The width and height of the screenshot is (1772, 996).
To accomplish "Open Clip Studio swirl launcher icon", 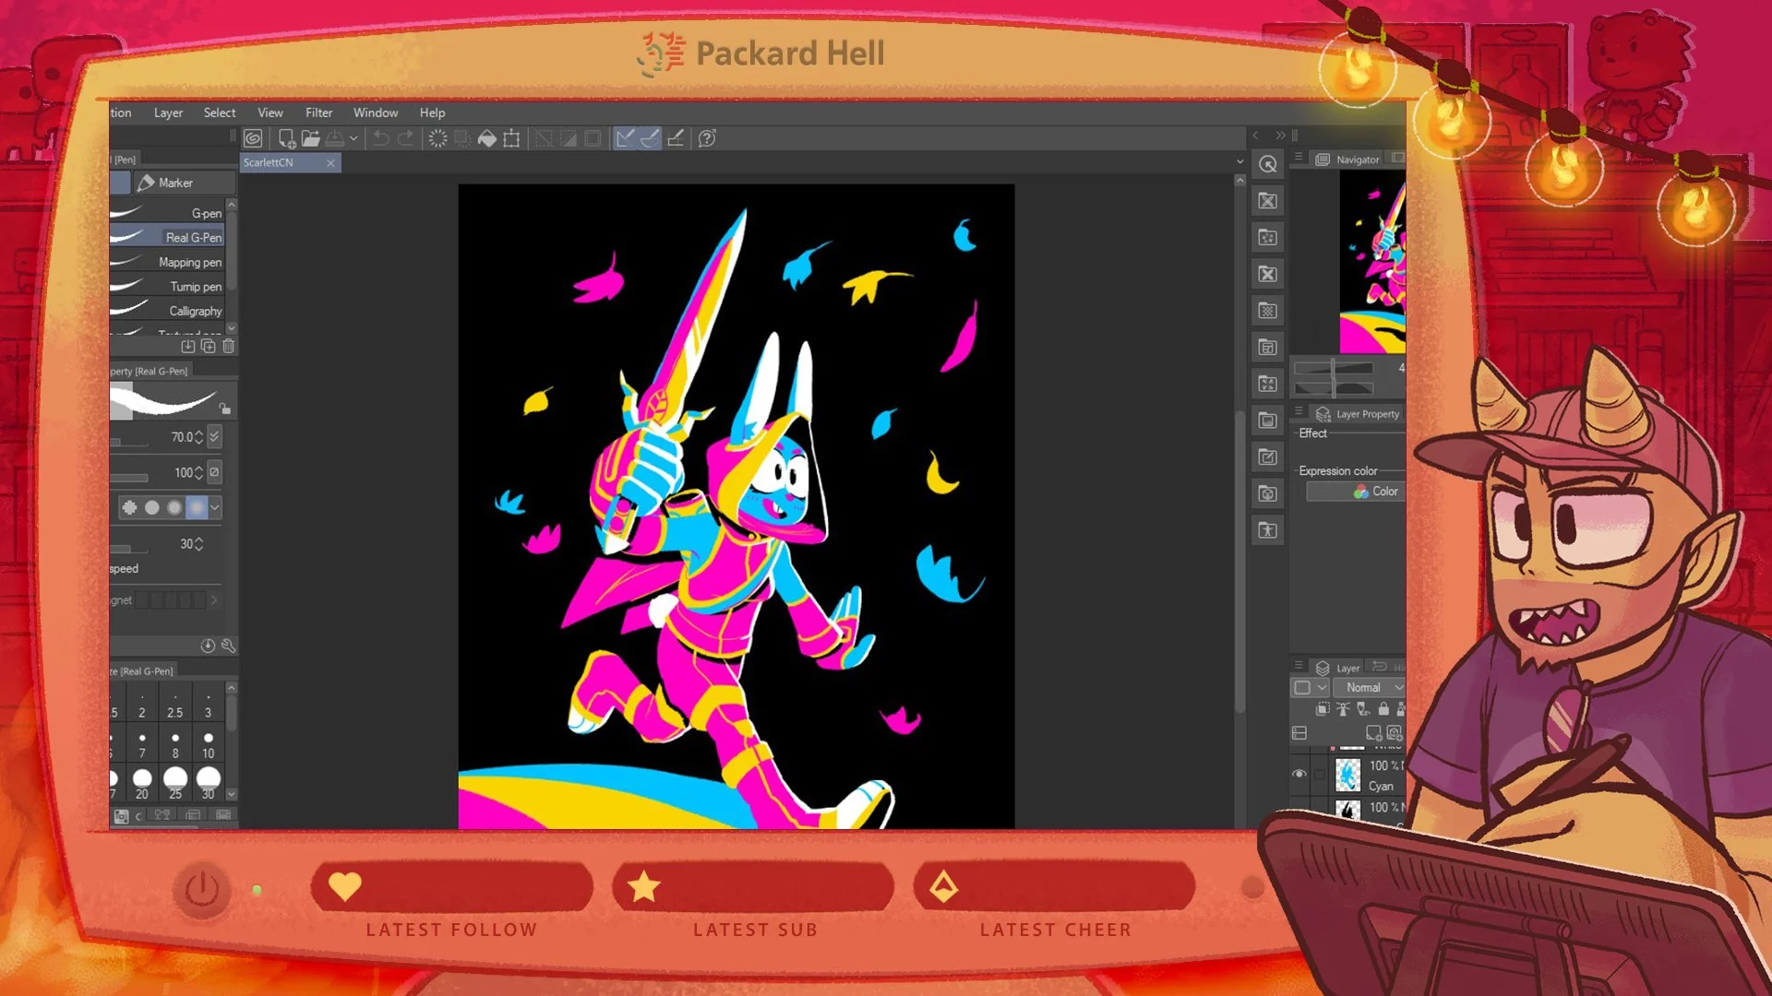I will point(253,138).
